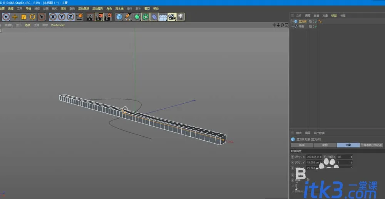385x199 pixels.
Task: Open Attribute Manager 模式 menu
Action: 299,133
